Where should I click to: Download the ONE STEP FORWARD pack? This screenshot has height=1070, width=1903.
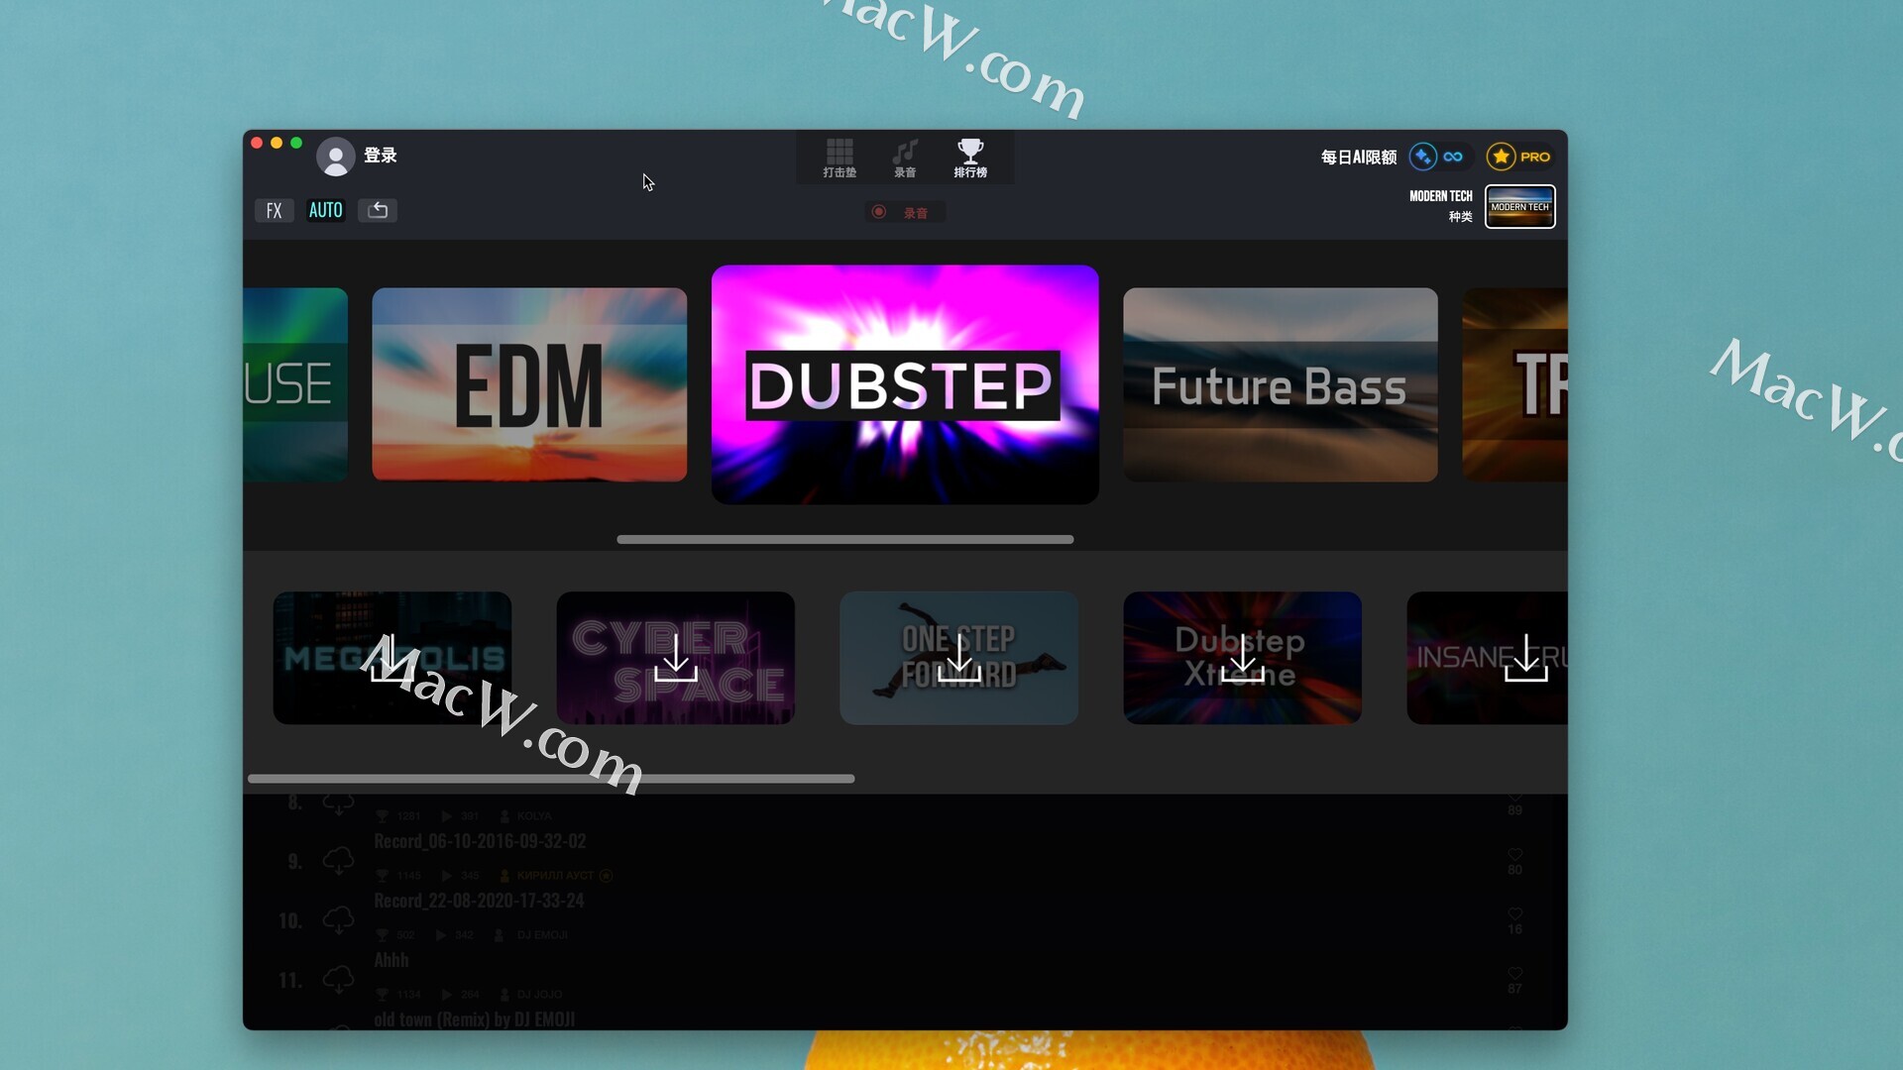coord(958,658)
